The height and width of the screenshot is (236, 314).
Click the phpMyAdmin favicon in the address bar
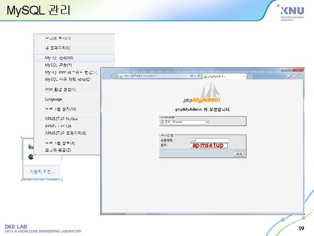pyautogui.click(x=121, y=76)
